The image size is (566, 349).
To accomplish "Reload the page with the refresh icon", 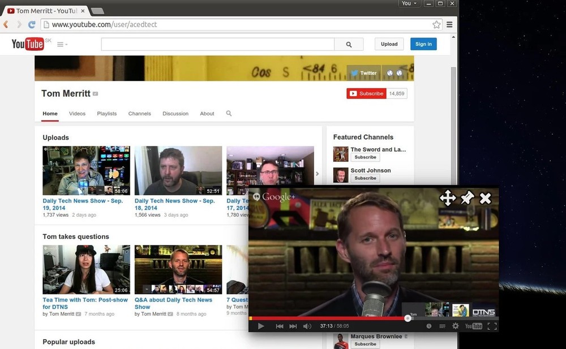I will click(x=32, y=24).
